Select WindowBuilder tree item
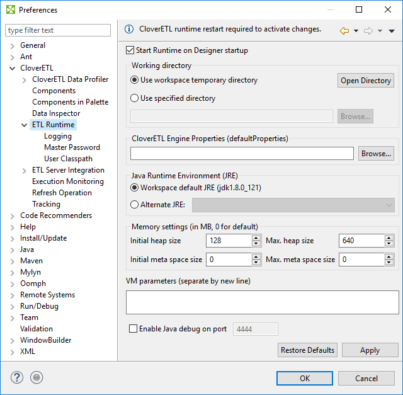This screenshot has height=395, width=403. coord(46,340)
